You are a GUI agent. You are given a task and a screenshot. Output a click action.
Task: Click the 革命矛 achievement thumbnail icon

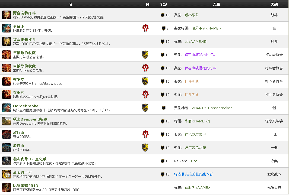(7, 28)
